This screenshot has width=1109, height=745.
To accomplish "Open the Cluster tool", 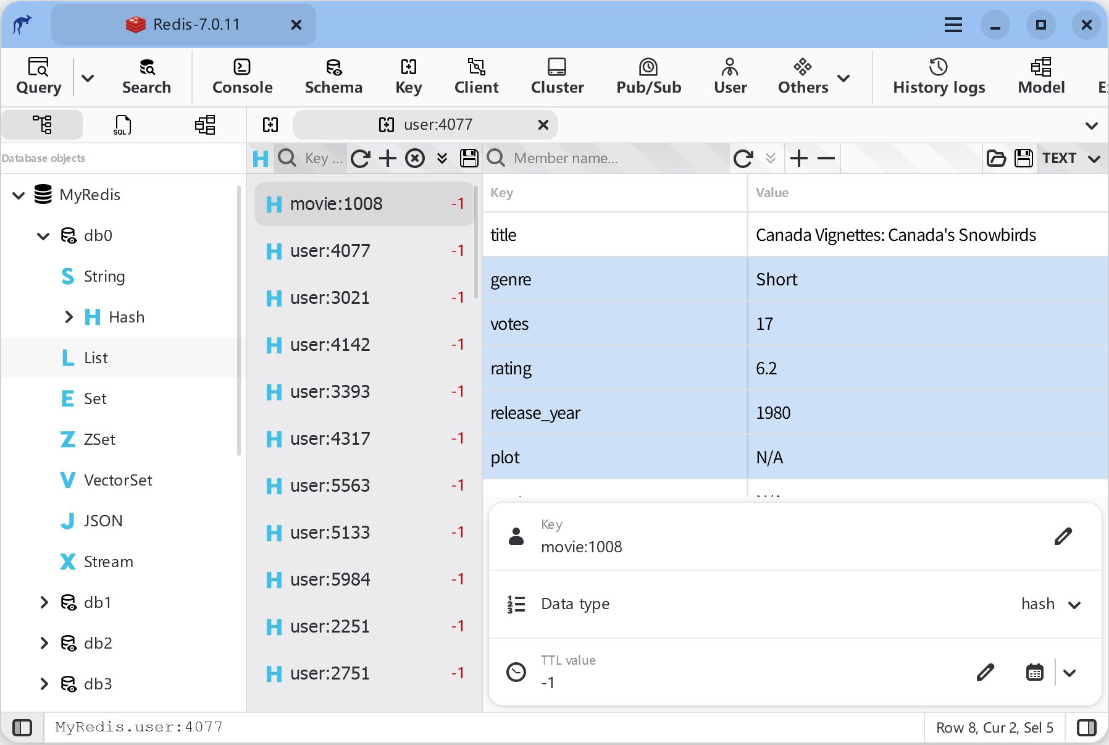I will pyautogui.click(x=557, y=77).
